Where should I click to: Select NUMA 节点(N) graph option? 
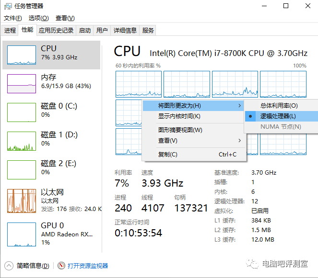pyautogui.click(x=282, y=127)
